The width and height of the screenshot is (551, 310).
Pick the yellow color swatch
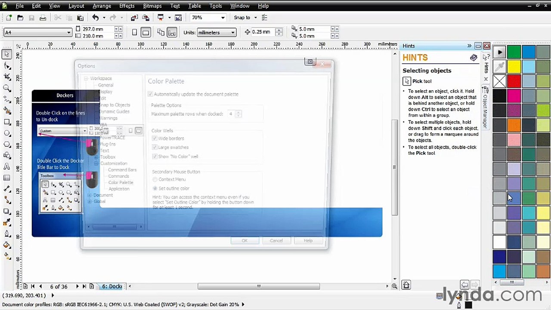[x=514, y=66]
